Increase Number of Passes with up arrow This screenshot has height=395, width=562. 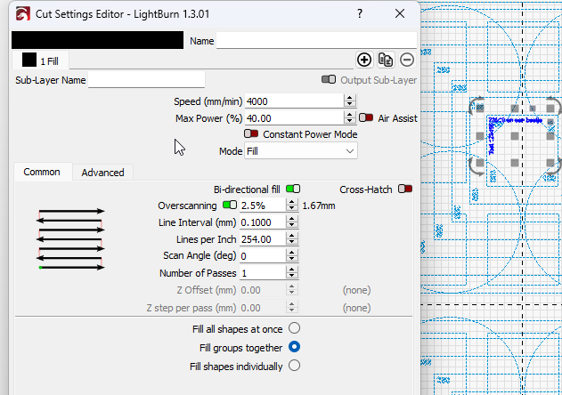pyautogui.click(x=292, y=270)
